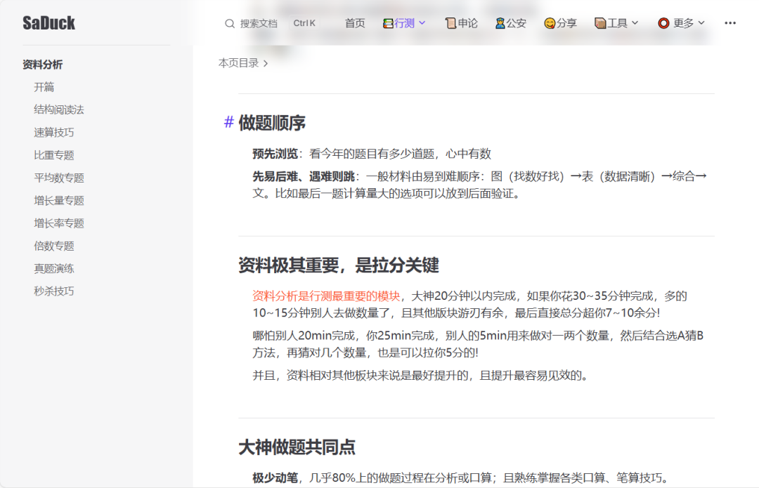Click the SaDuck site logo
Screen dimensions: 759x488
(x=49, y=22)
